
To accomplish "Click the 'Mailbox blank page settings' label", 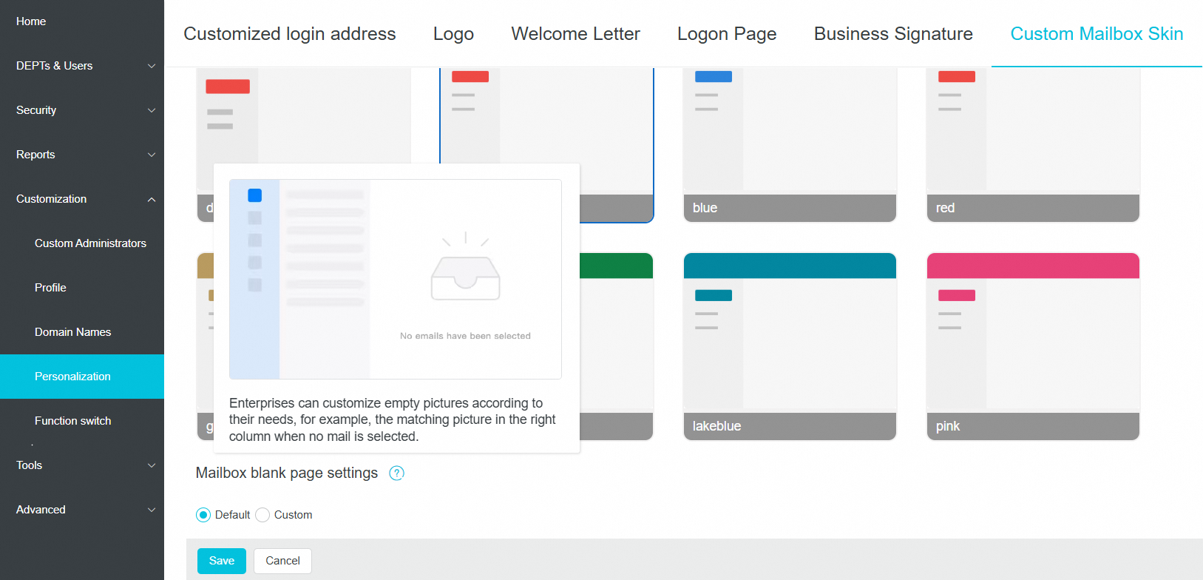I will (287, 473).
